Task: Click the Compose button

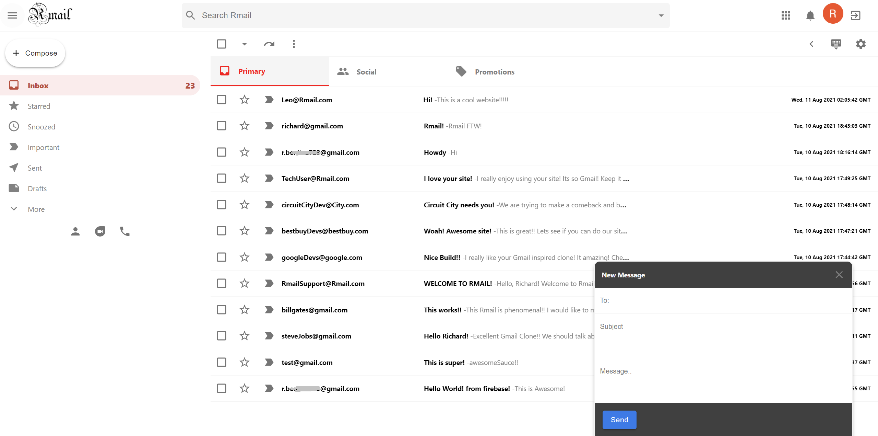Action: click(35, 53)
